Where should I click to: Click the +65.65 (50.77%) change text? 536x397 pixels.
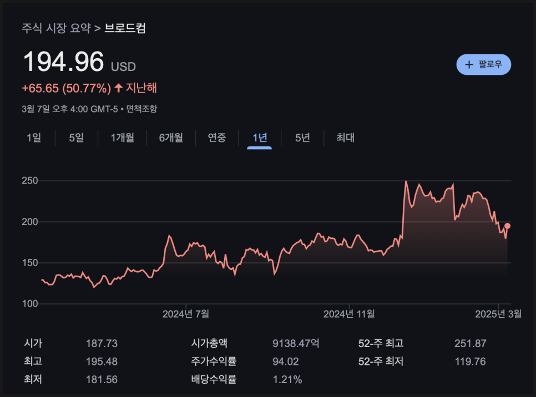pyautogui.click(x=67, y=88)
